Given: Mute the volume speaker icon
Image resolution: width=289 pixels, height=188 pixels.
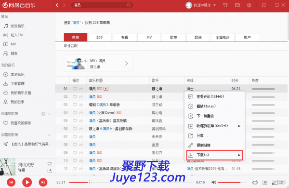Looking at the screenshot, I should click(213, 182).
